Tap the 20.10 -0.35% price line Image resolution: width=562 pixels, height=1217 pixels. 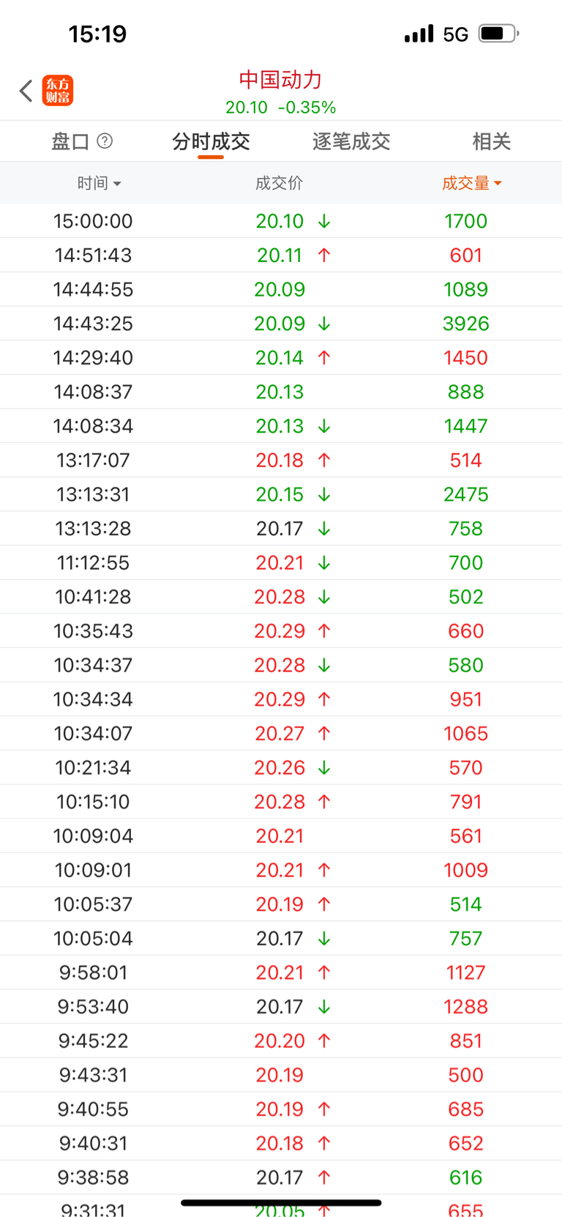coord(280,108)
